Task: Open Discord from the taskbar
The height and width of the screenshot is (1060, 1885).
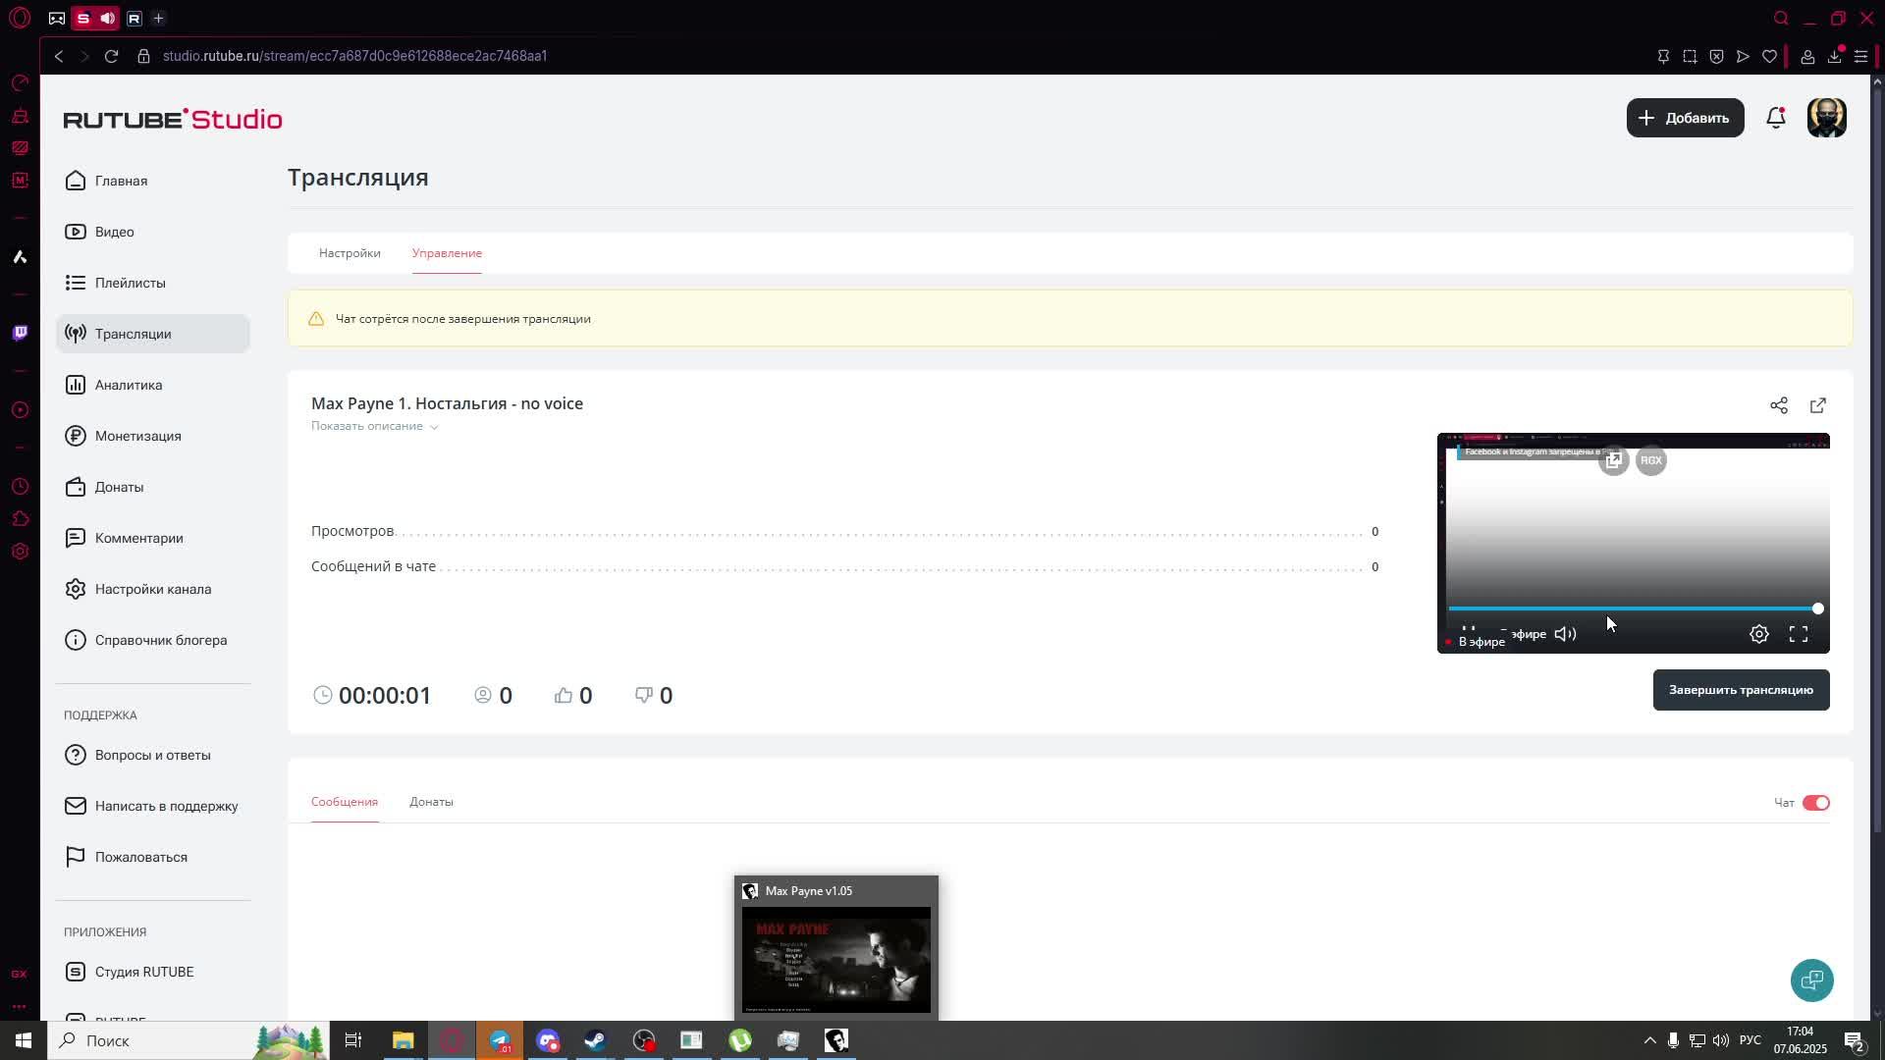Action: (x=548, y=1040)
